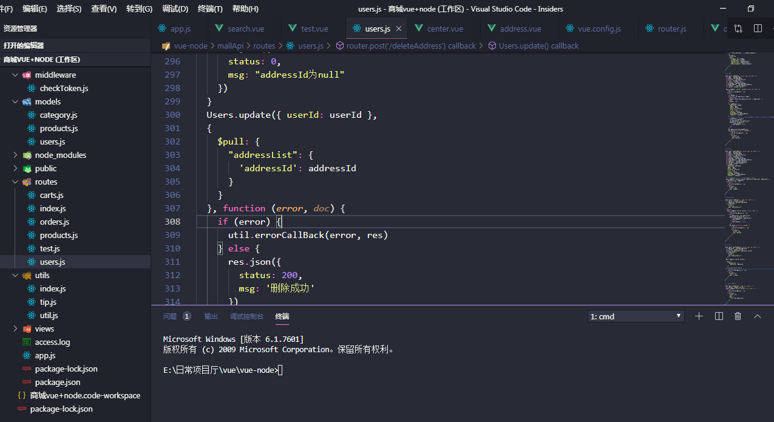Screen dimensions: 774x422
Task: Expand the views folder
Action: coord(15,328)
